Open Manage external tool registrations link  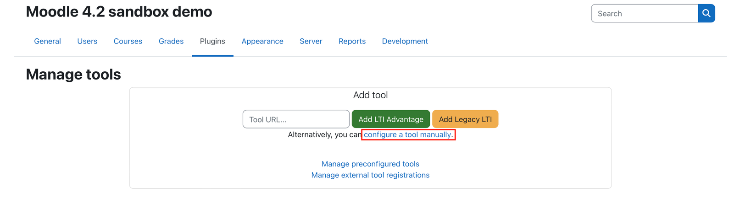[370, 175]
